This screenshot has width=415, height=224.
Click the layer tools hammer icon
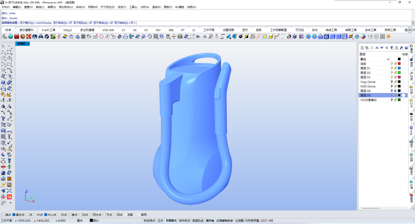click(x=402, y=48)
